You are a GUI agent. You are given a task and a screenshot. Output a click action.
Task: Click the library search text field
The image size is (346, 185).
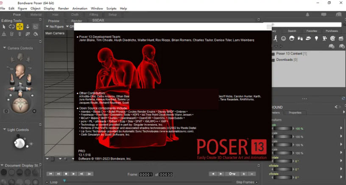click(307, 25)
